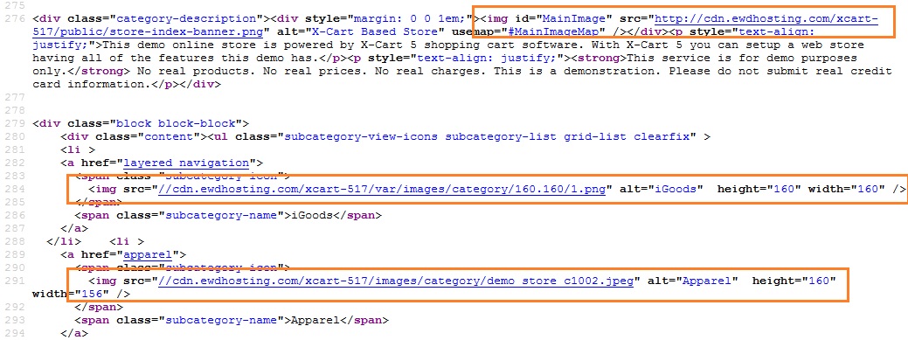The image size is (908, 340).
Task: Click the Apparel subcategory-name span text
Action: pos(315,320)
